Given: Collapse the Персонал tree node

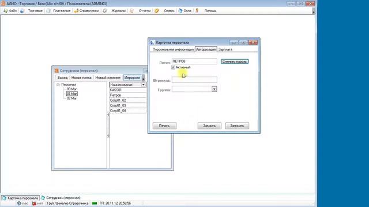Looking at the screenshot, I should (58, 85).
